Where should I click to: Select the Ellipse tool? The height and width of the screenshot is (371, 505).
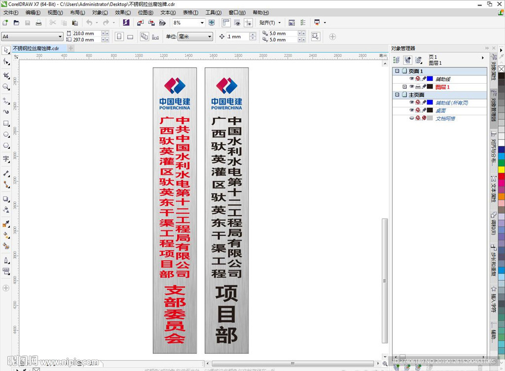6,134
